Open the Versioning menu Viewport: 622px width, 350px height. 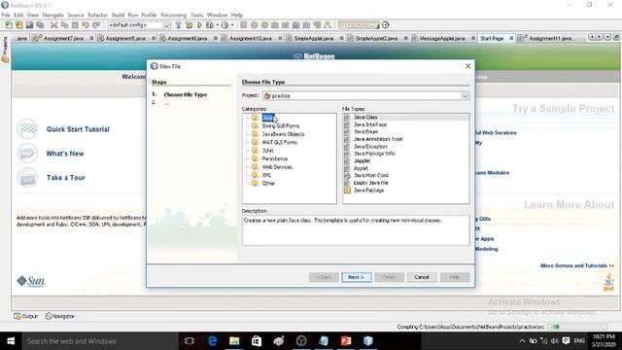173,16
